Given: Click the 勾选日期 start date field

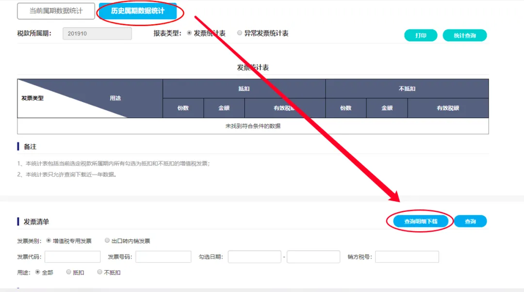Looking at the screenshot, I should (x=255, y=257).
